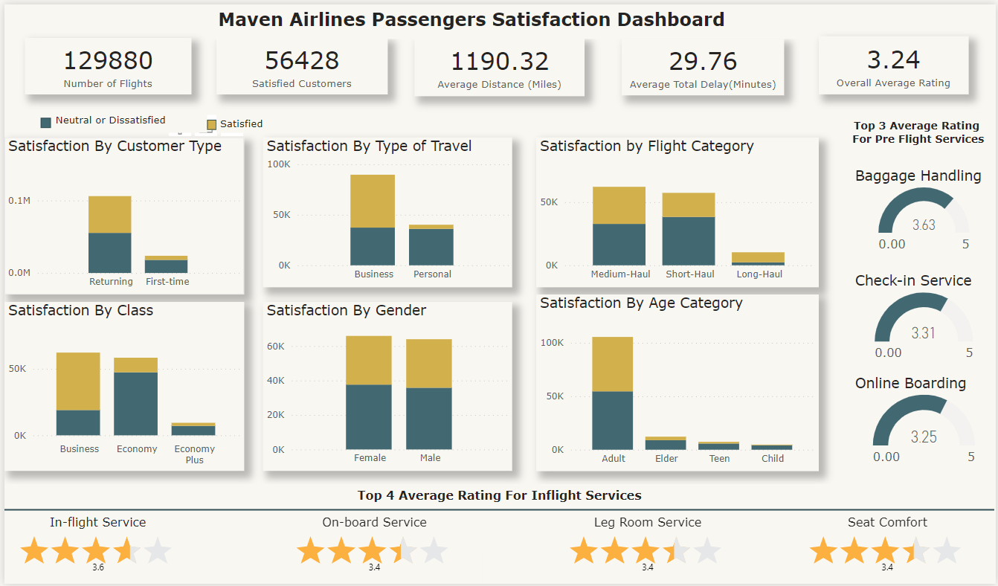
Task: Click the second star under Leg Room Service
Action: 615,552
